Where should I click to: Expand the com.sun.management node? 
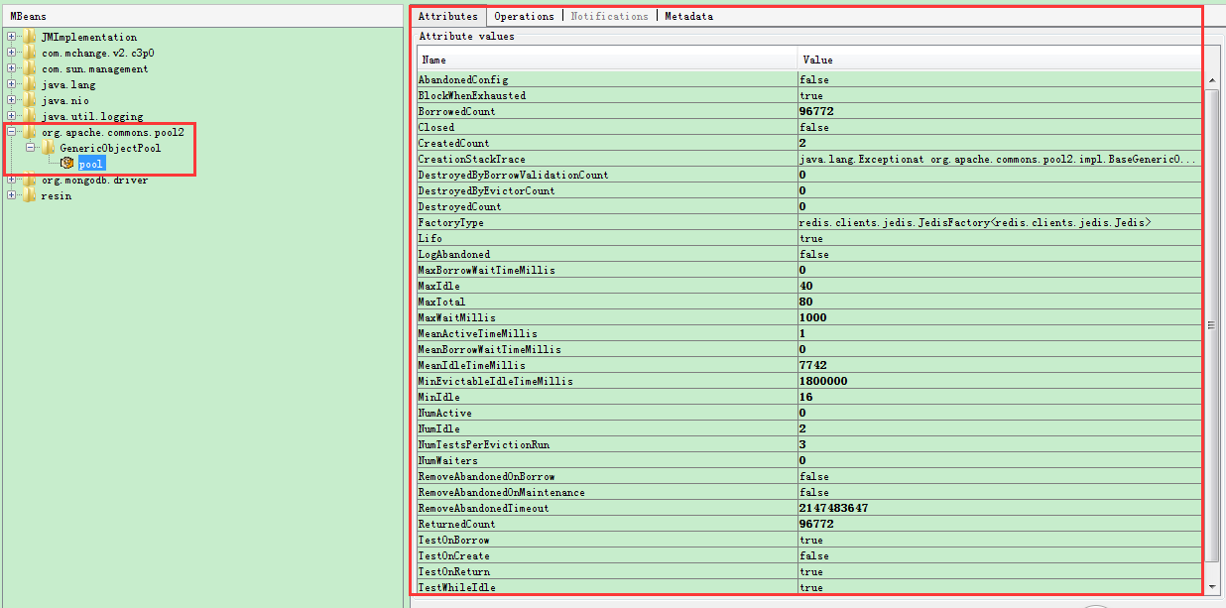[x=12, y=68]
